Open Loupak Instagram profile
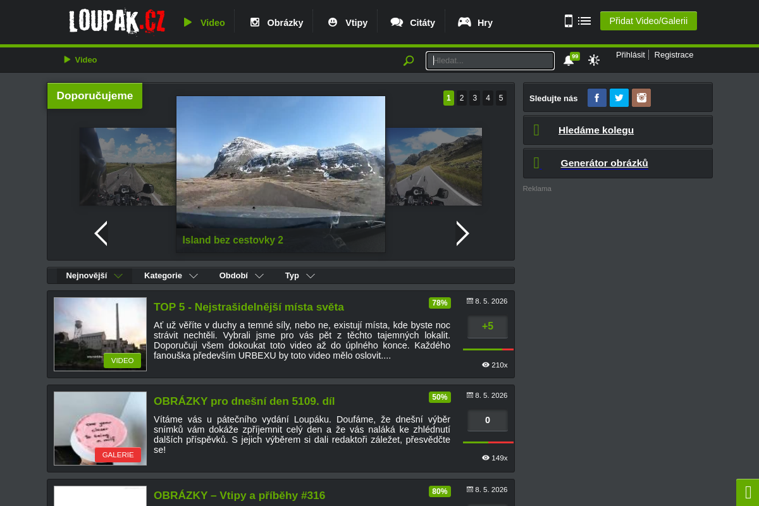The width and height of the screenshot is (759, 506). [641, 97]
